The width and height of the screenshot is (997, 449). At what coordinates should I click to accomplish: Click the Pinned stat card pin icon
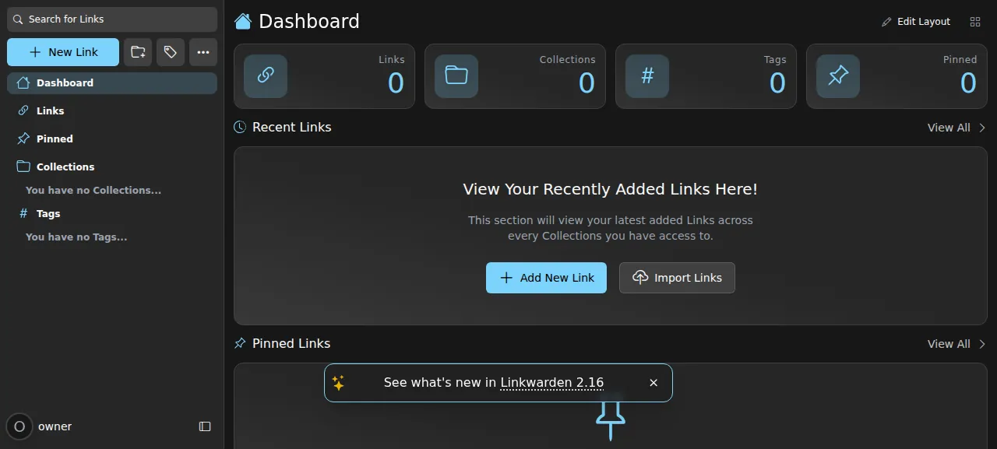[x=838, y=76]
